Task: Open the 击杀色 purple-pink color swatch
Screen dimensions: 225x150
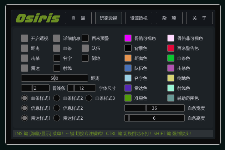Action: click(171, 68)
